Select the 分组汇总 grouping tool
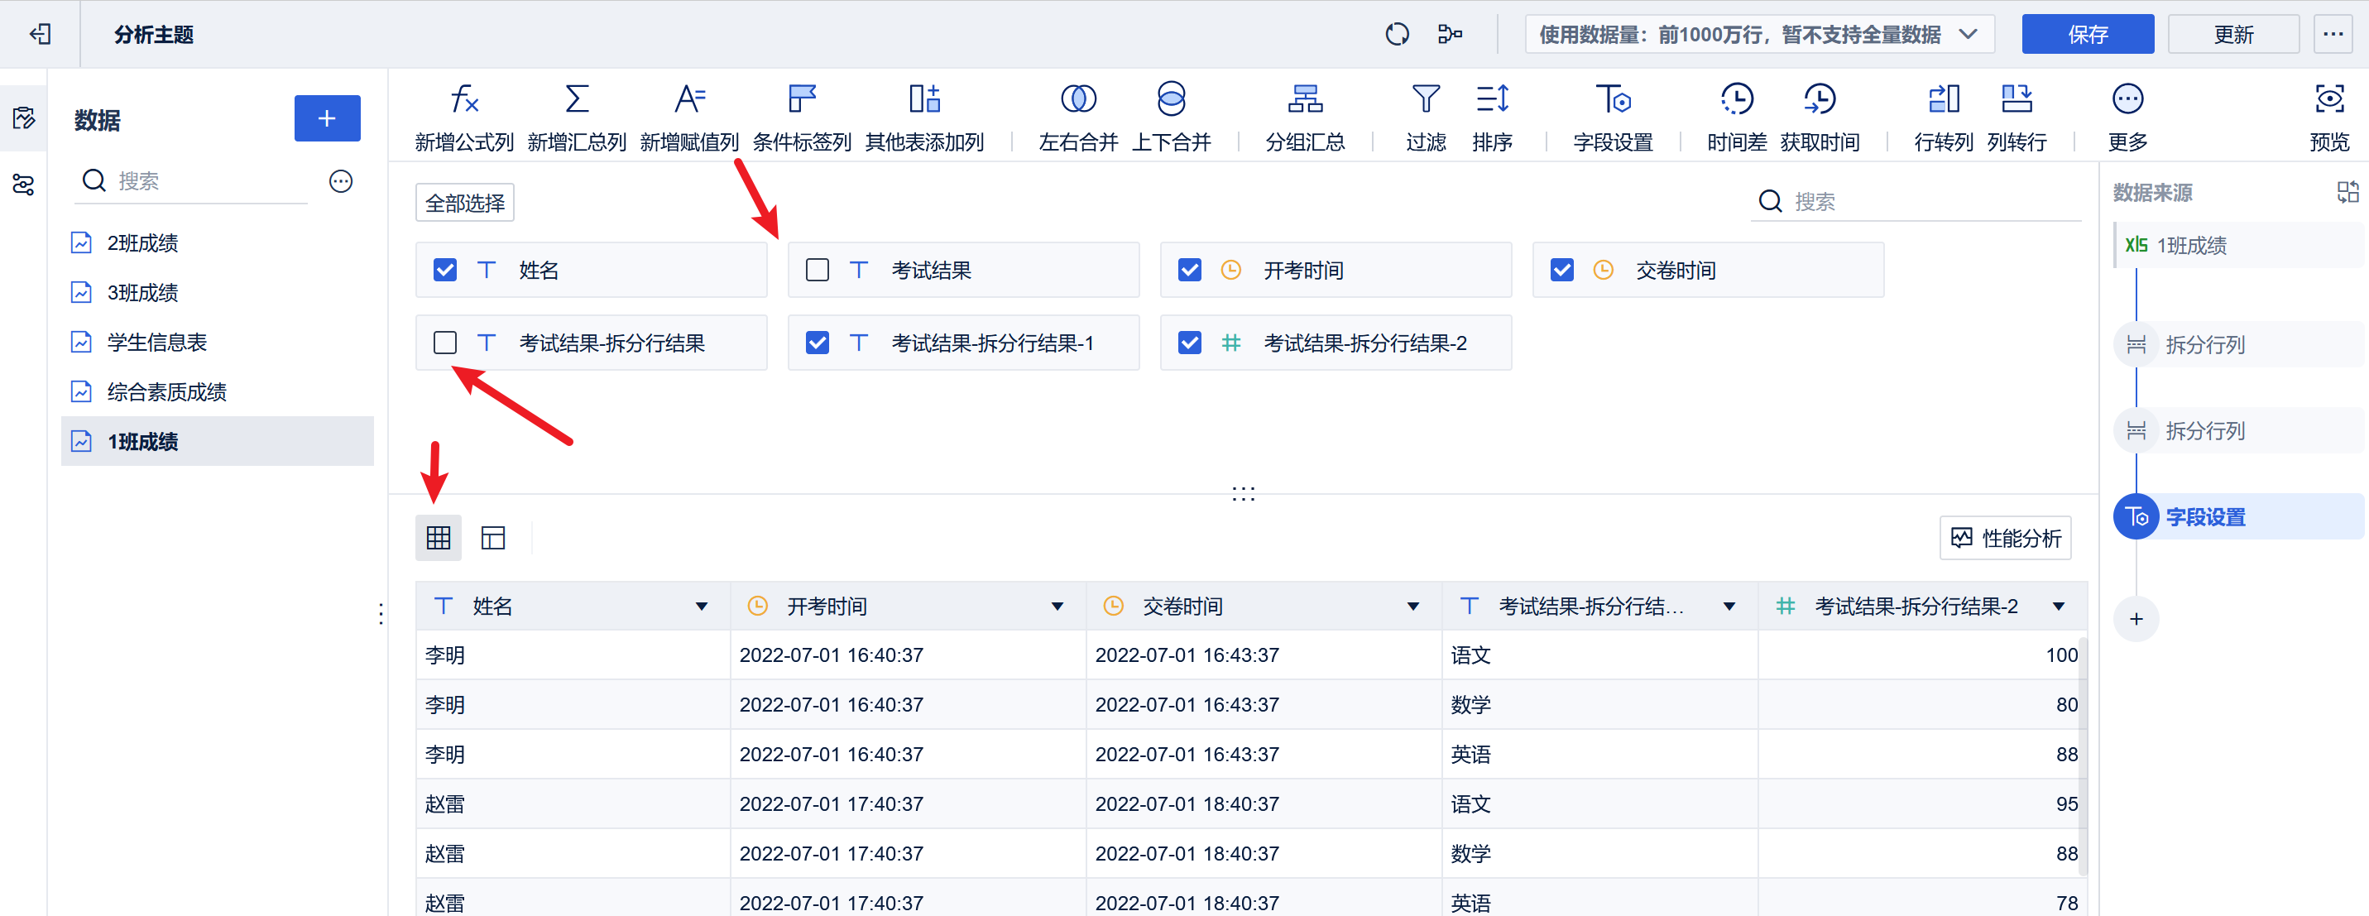 1304,113
